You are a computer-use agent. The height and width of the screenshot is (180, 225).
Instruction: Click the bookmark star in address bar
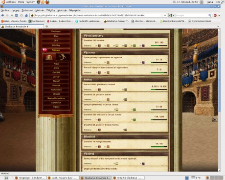[162, 15]
